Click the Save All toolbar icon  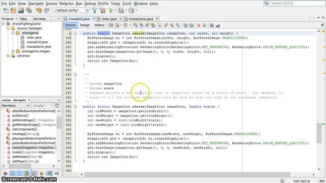coord(29,10)
